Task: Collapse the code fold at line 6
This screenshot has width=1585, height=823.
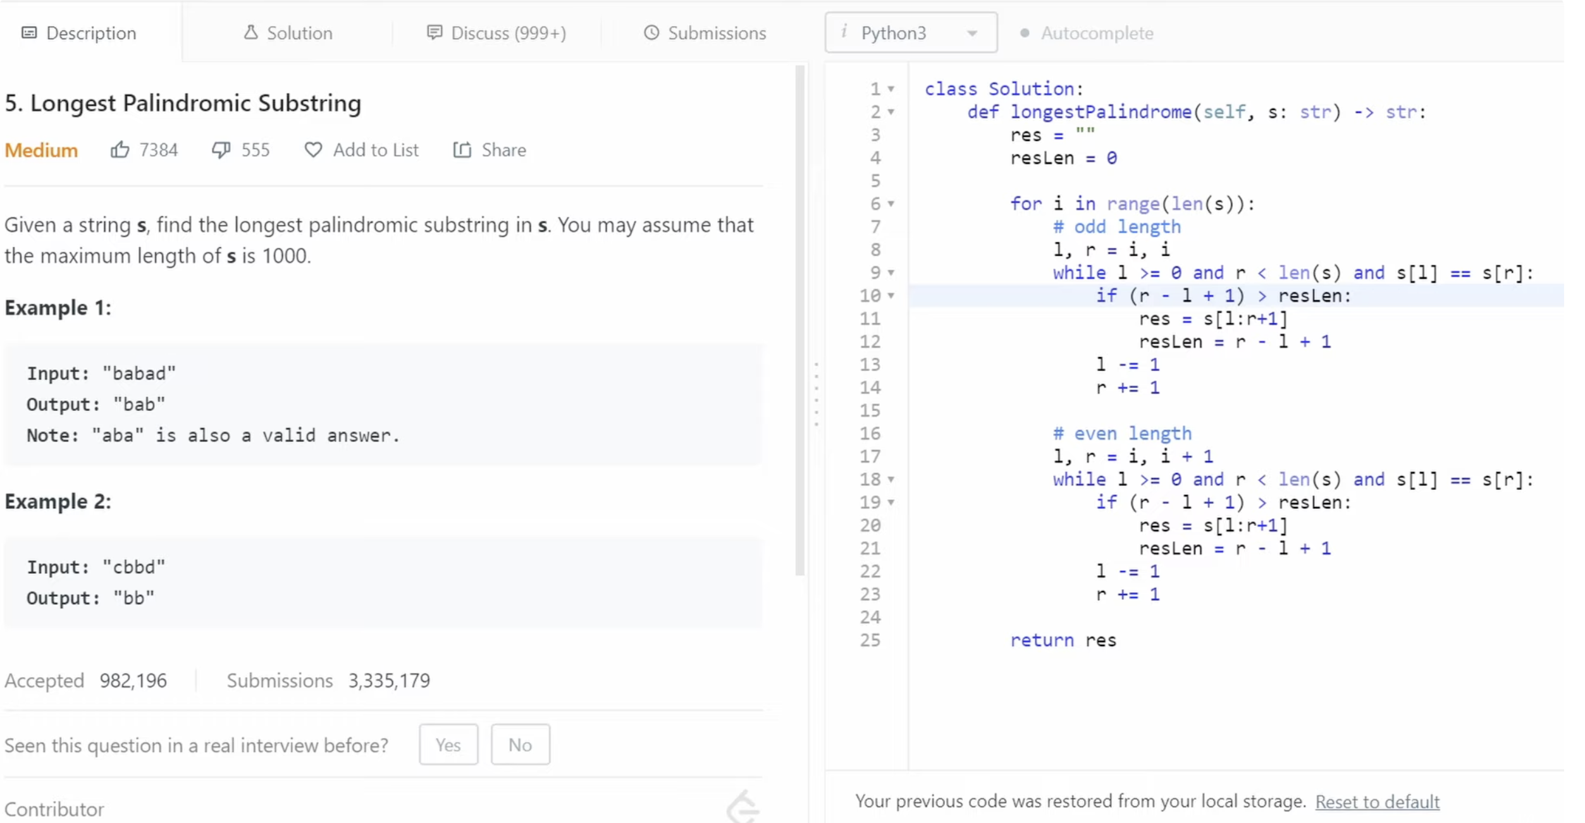Action: point(891,204)
